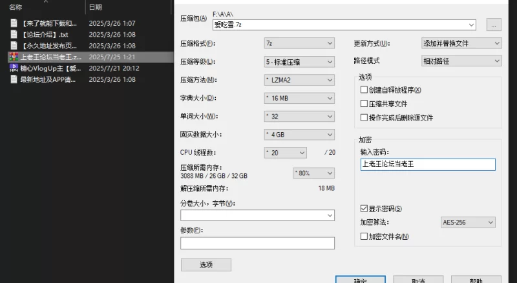Screen dimensions: 517x283
Task: Click text file icon for 【论坛介绍】.txt
Action: pos(14,34)
